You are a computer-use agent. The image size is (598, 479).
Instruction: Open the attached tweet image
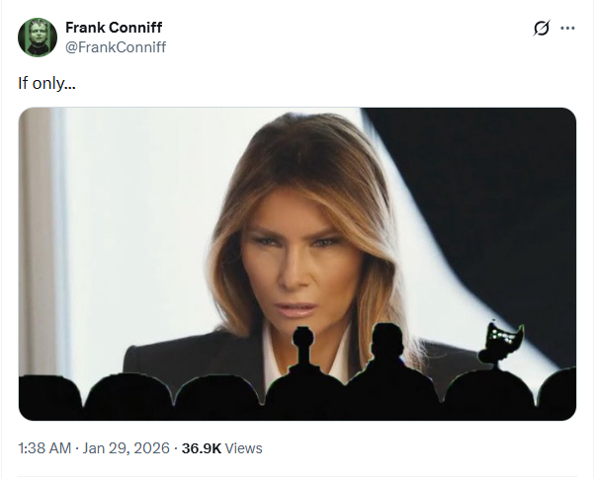tap(297, 198)
